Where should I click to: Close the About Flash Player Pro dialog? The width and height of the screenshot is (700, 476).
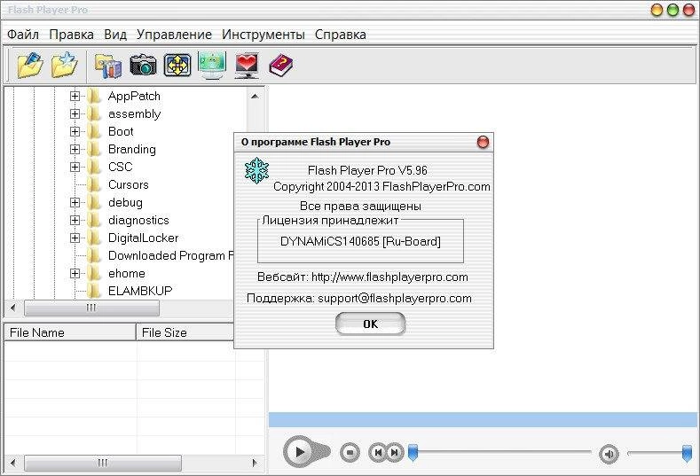point(483,143)
